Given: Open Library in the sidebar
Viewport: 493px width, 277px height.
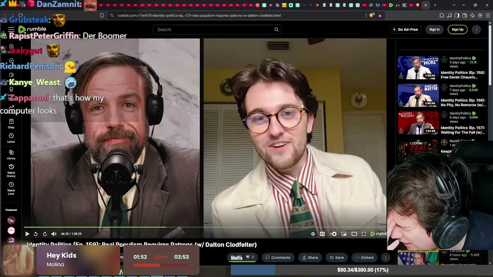Looking at the screenshot, I should pyautogui.click(x=11, y=155).
